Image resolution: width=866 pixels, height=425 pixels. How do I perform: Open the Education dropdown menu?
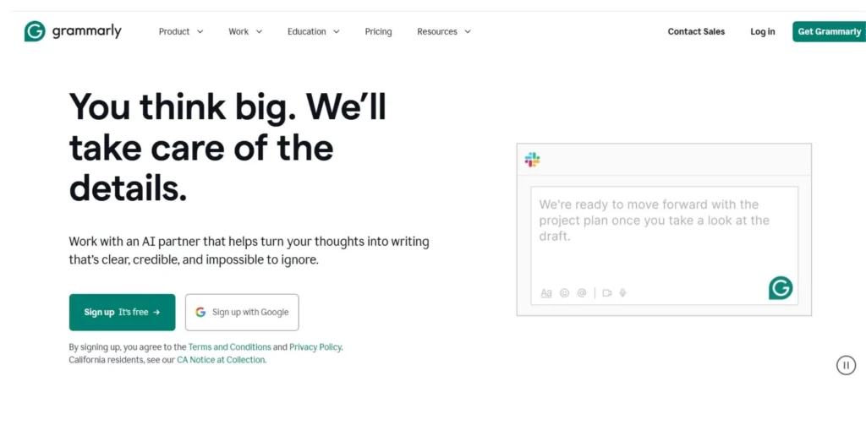[313, 31]
